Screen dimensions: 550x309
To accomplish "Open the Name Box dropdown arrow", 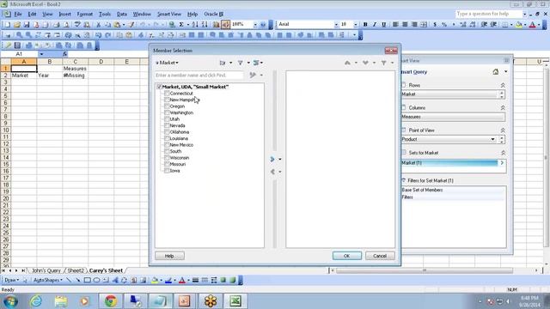I will (41, 54).
